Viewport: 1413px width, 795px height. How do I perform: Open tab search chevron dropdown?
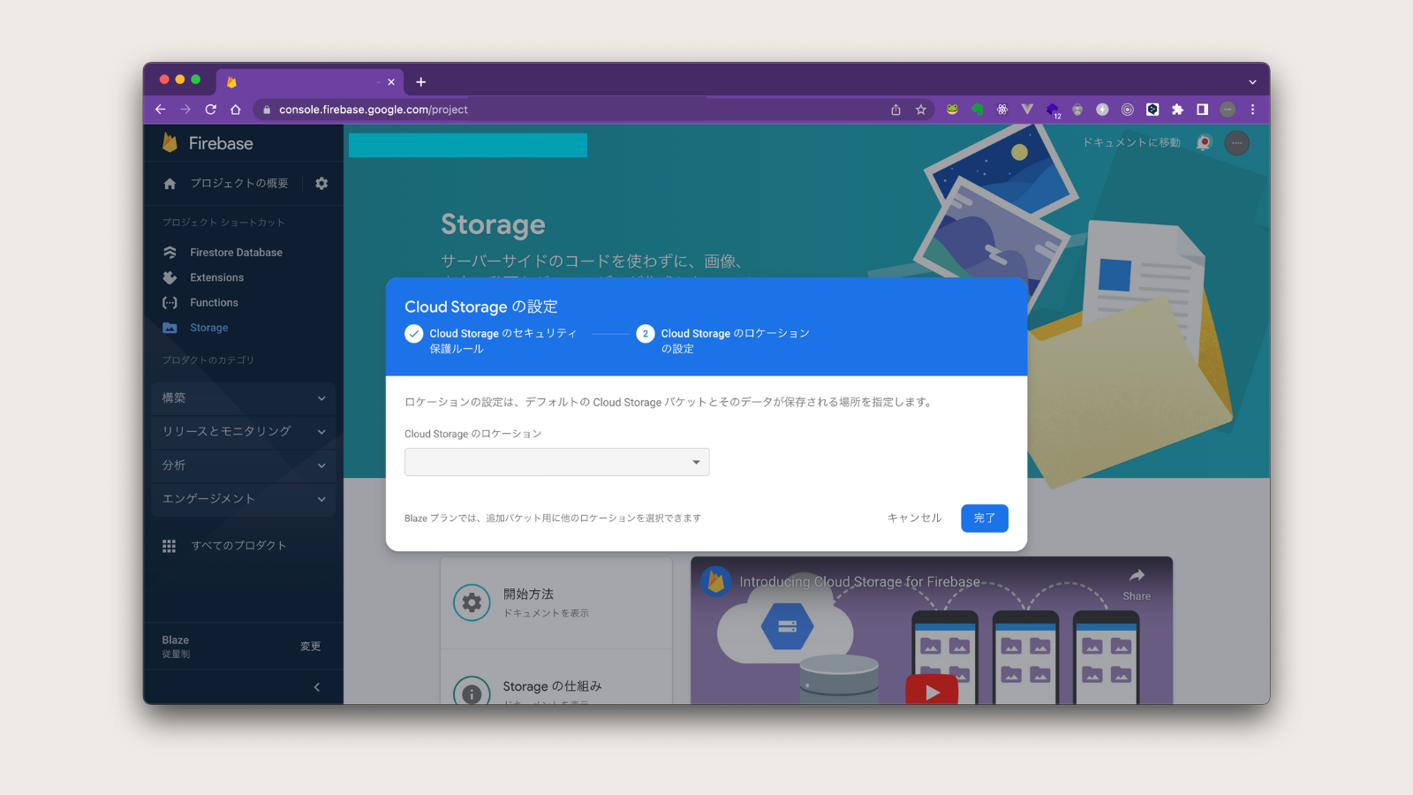(x=1252, y=82)
